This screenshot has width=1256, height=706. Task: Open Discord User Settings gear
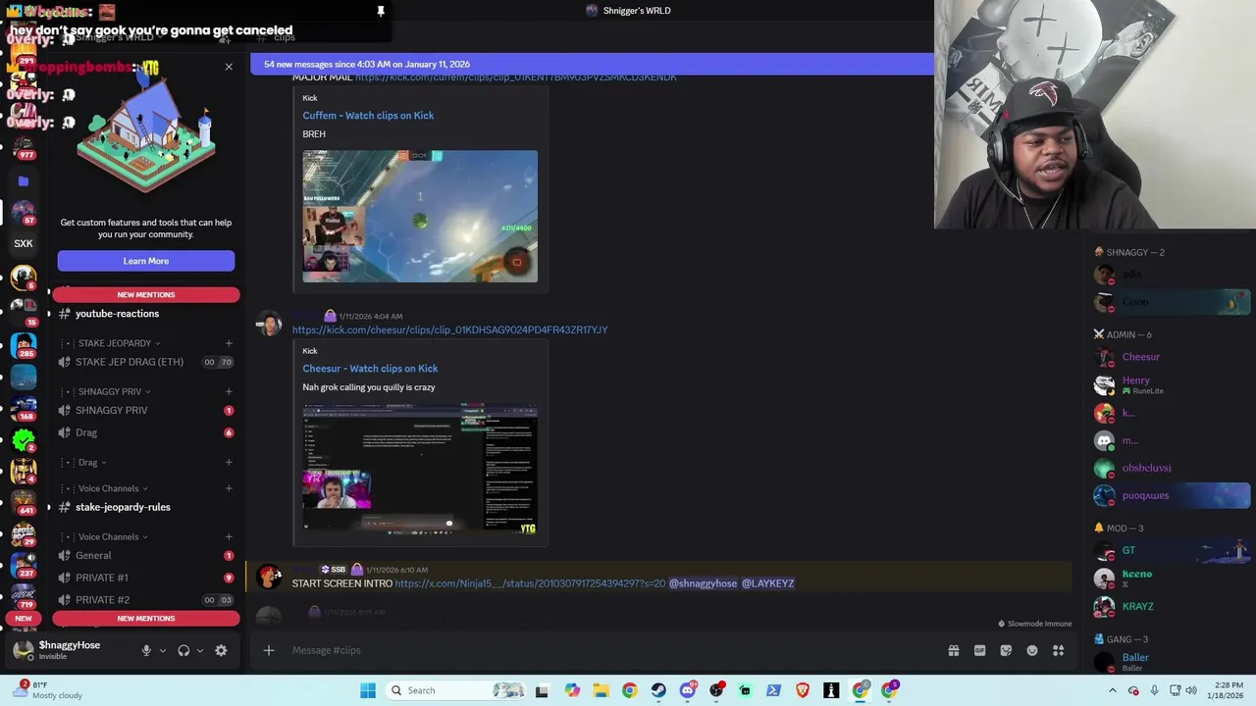(x=221, y=650)
